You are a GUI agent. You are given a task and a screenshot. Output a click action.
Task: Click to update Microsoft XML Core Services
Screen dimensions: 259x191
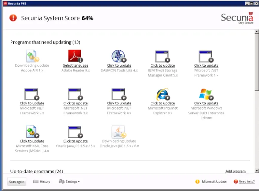pos(32,141)
